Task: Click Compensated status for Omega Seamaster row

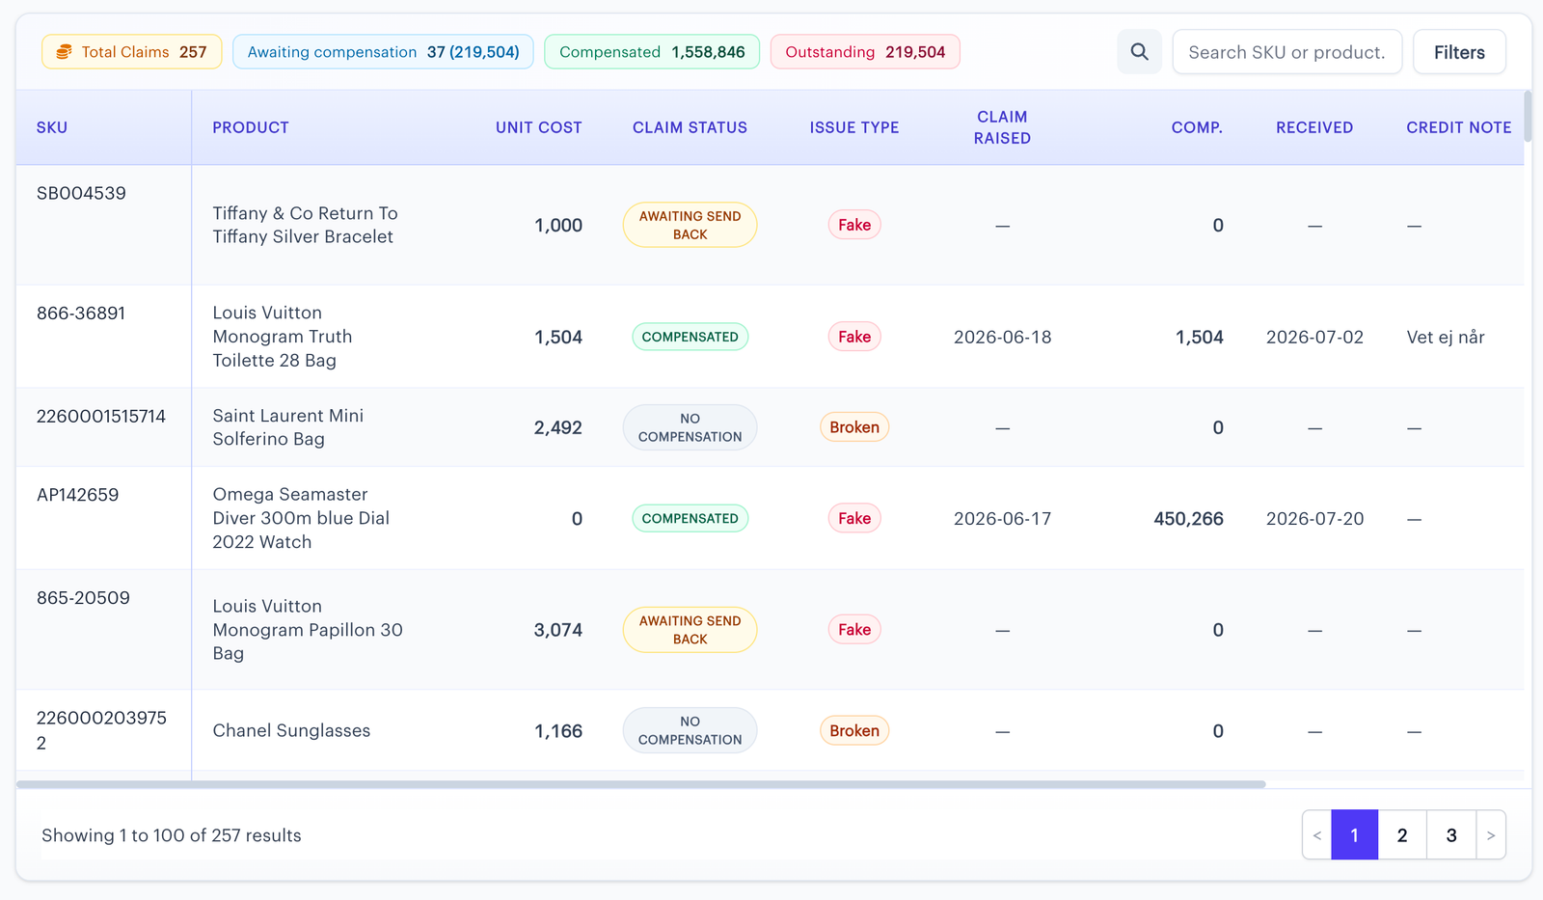Action: 690,518
